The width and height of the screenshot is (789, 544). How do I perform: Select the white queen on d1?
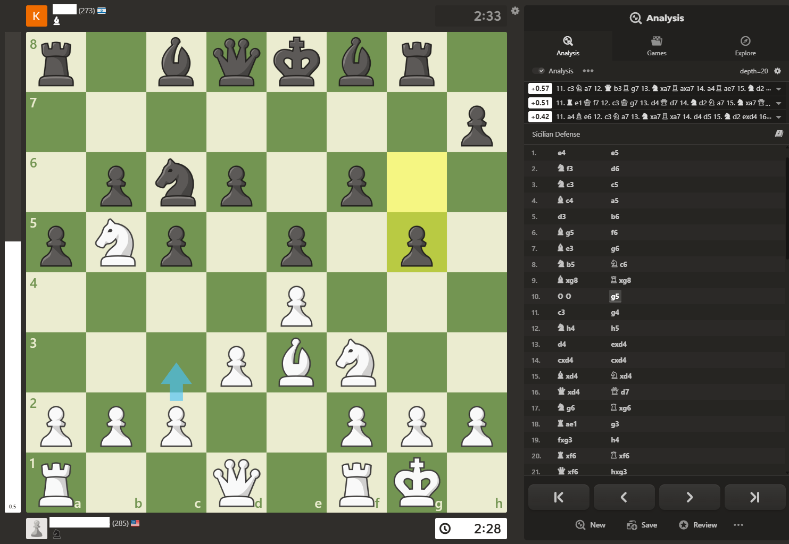[236, 483]
